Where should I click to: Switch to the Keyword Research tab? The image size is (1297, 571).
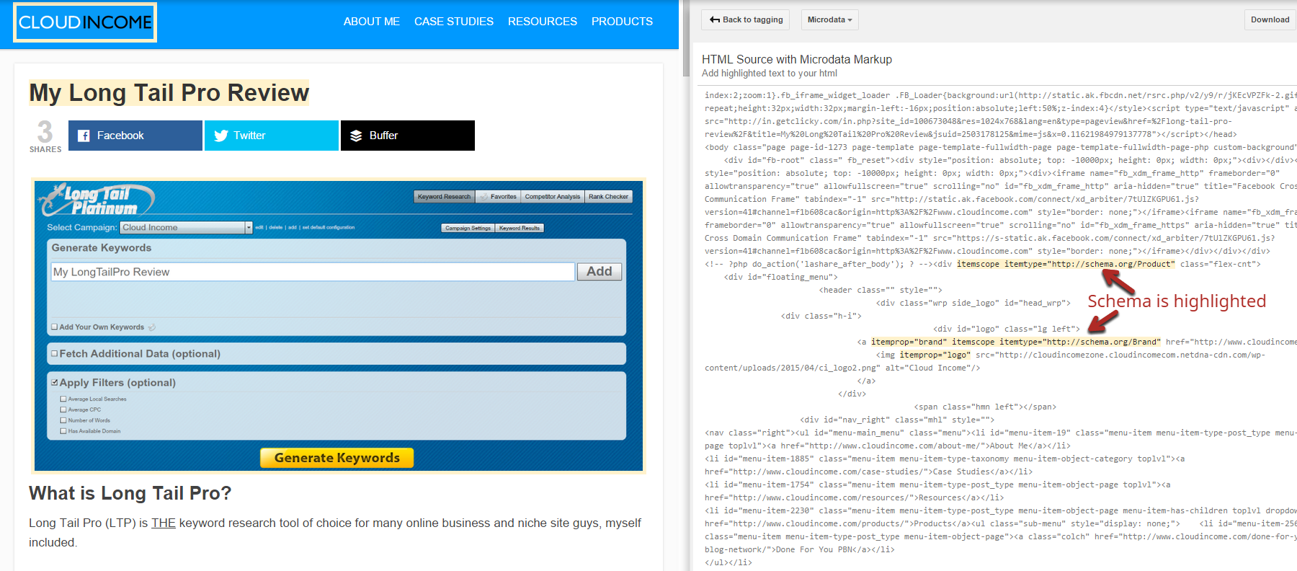444,197
